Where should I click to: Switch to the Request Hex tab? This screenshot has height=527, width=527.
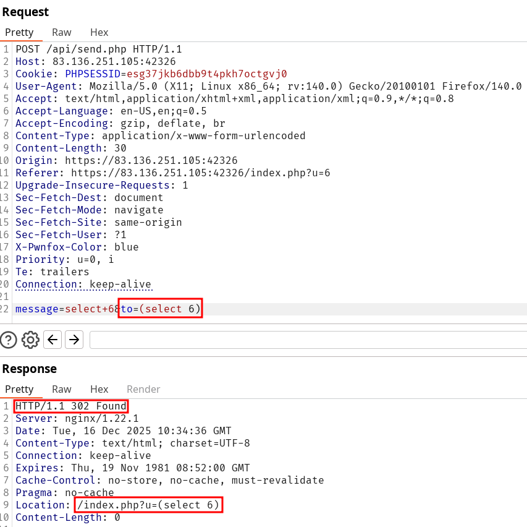pos(99,32)
